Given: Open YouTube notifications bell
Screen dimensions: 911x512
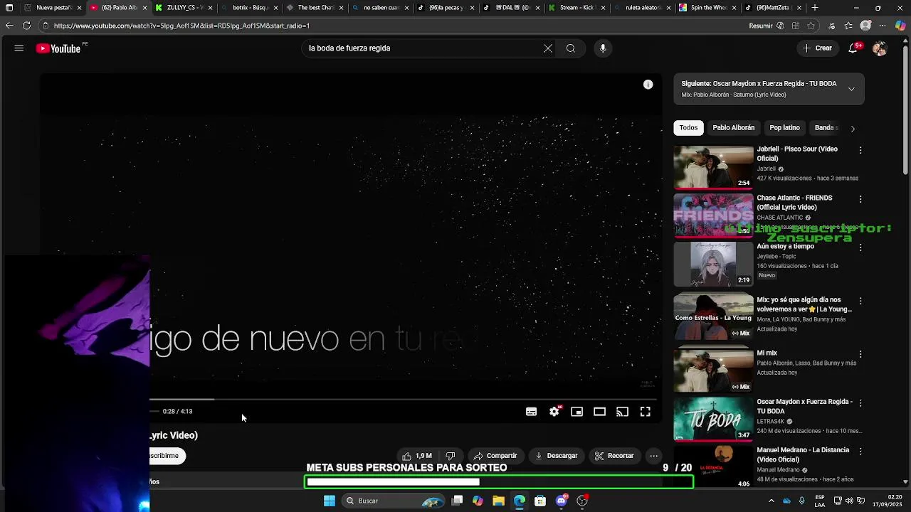Looking at the screenshot, I should point(853,48).
